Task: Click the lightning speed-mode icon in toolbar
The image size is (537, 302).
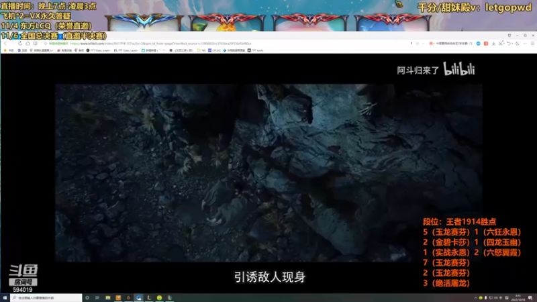Action: point(411,44)
